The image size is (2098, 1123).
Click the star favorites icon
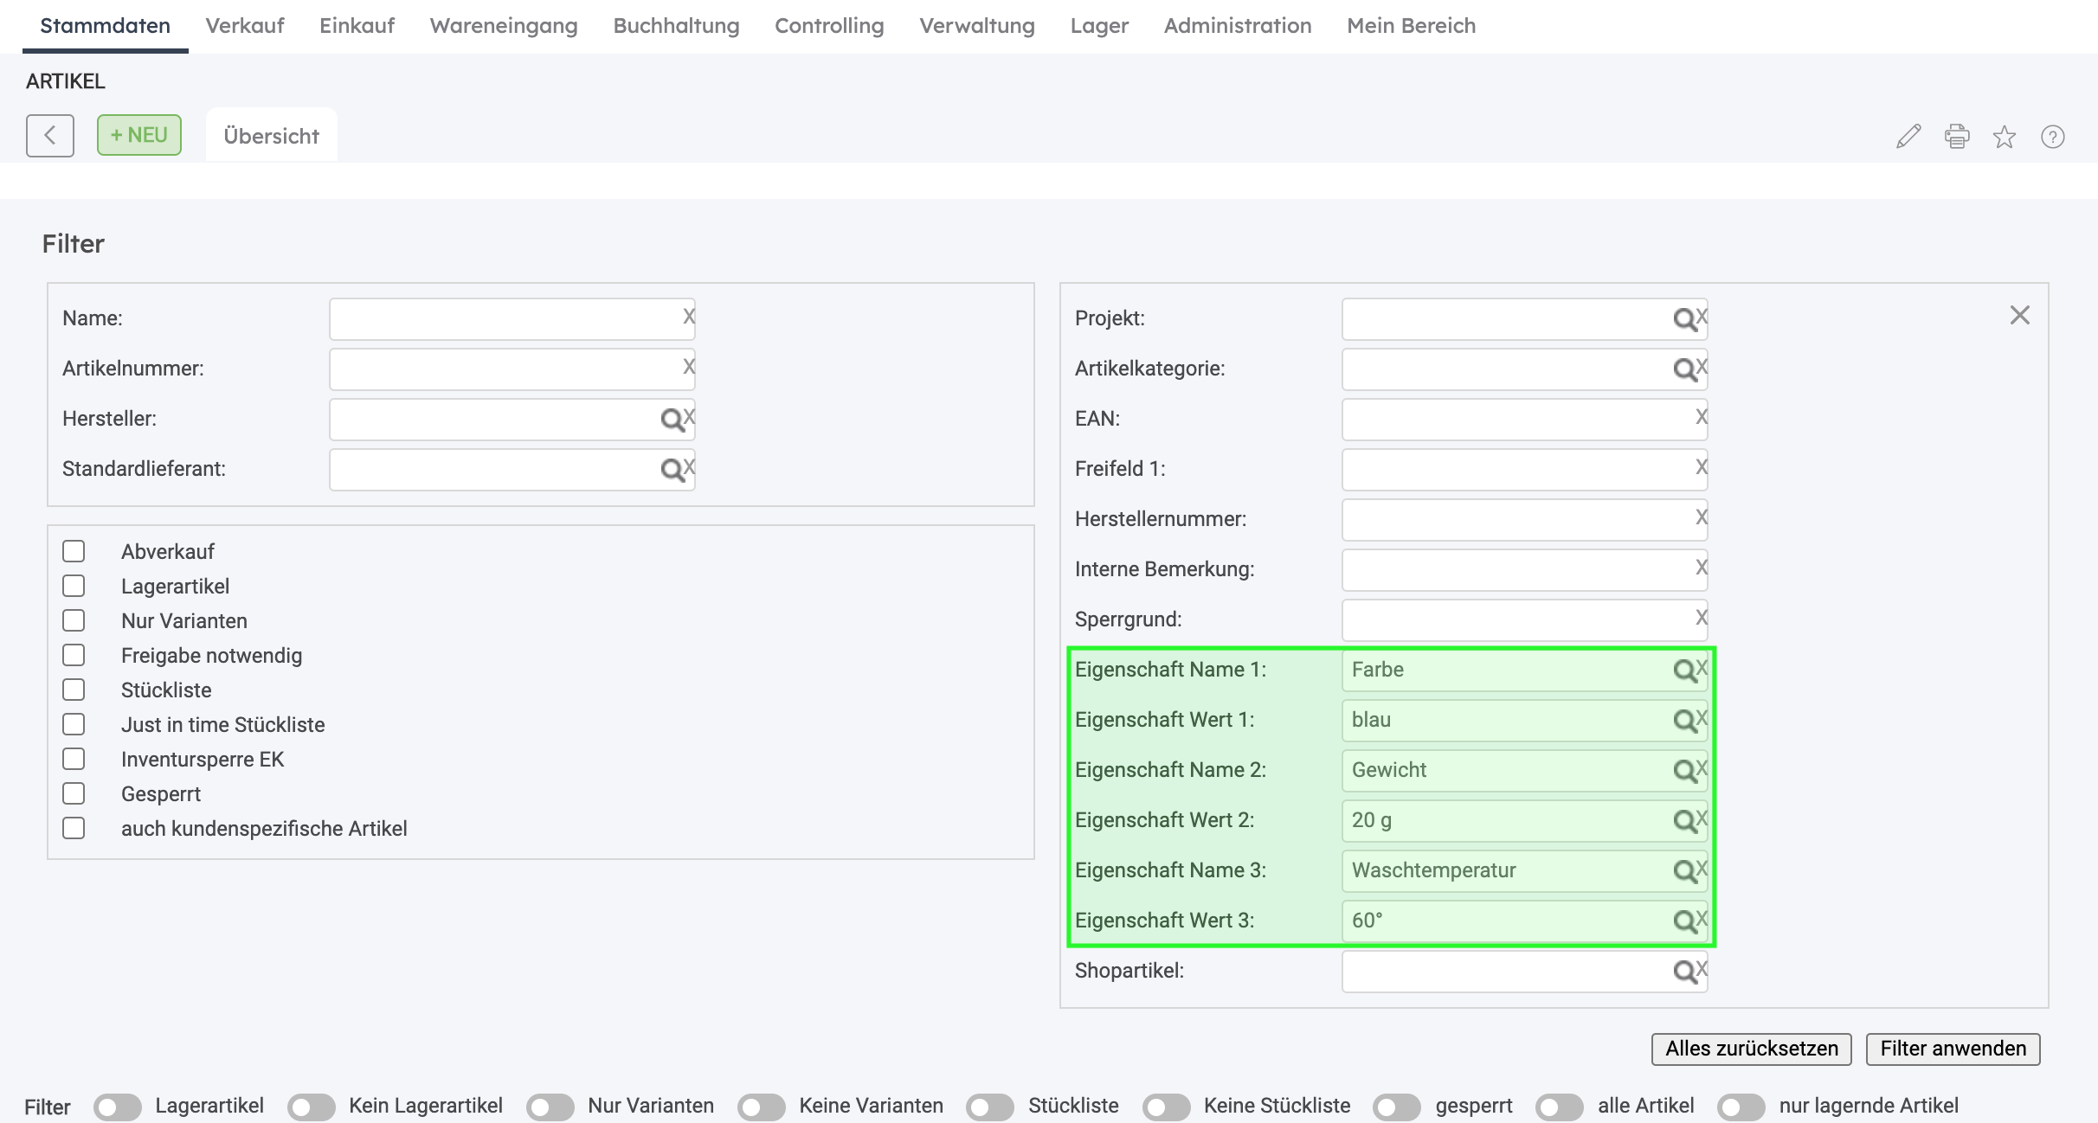(2005, 137)
